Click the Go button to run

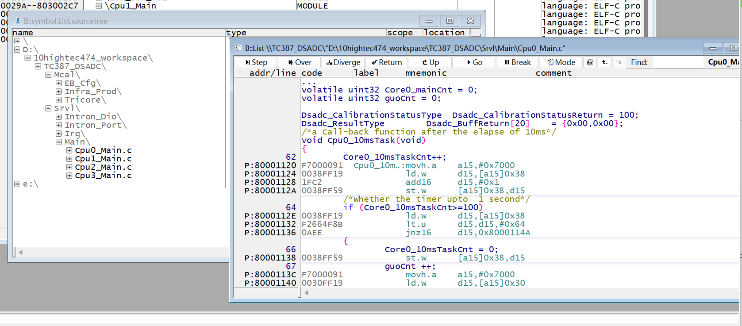474,62
